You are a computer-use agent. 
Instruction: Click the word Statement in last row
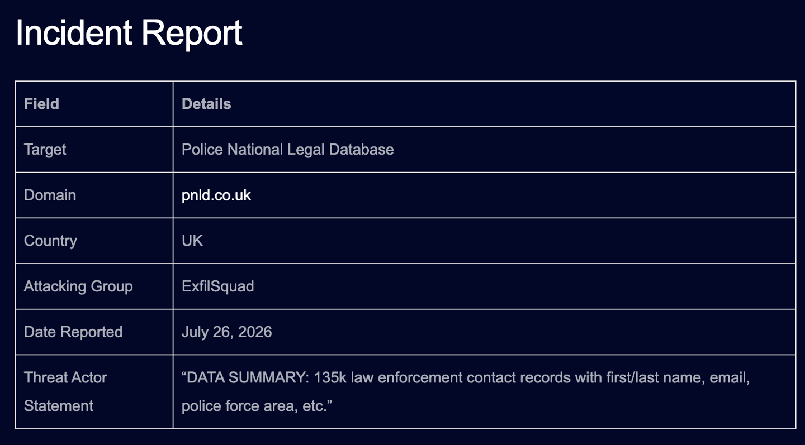pos(59,406)
